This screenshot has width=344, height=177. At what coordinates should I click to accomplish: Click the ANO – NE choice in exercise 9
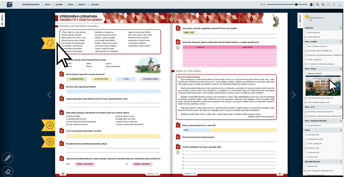click(189, 33)
